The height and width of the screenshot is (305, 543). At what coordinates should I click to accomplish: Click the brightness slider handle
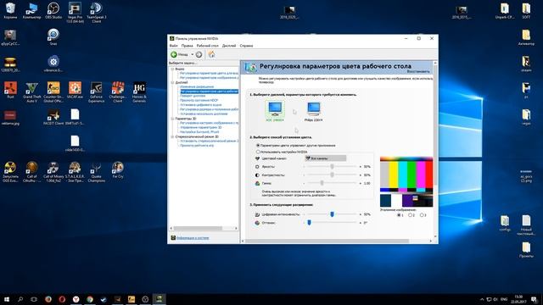point(332,167)
